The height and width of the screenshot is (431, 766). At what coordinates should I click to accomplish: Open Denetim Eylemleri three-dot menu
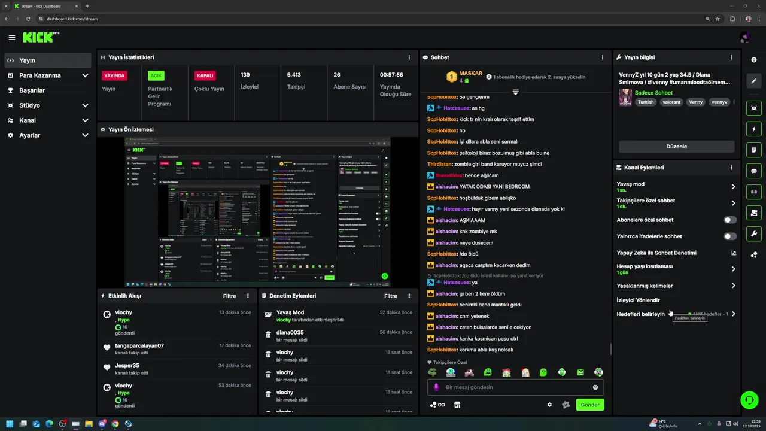click(x=409, y=296)
